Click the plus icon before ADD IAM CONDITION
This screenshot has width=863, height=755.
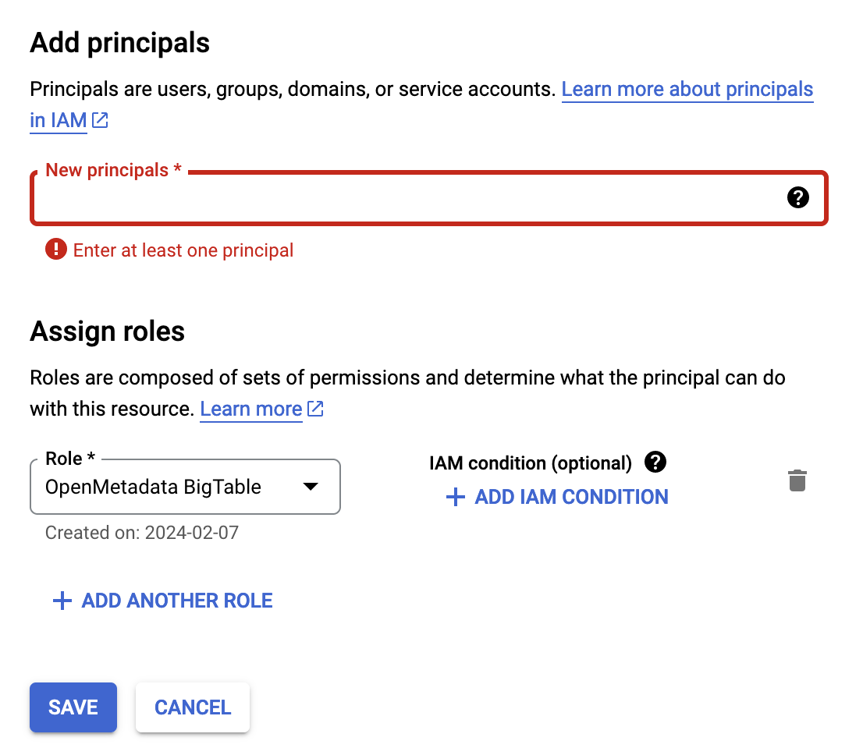(455, 497)
